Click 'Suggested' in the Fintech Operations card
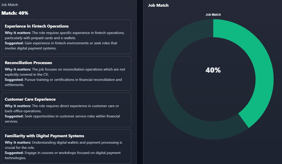This screenshot has width=282, height=164. coord(14,43)
